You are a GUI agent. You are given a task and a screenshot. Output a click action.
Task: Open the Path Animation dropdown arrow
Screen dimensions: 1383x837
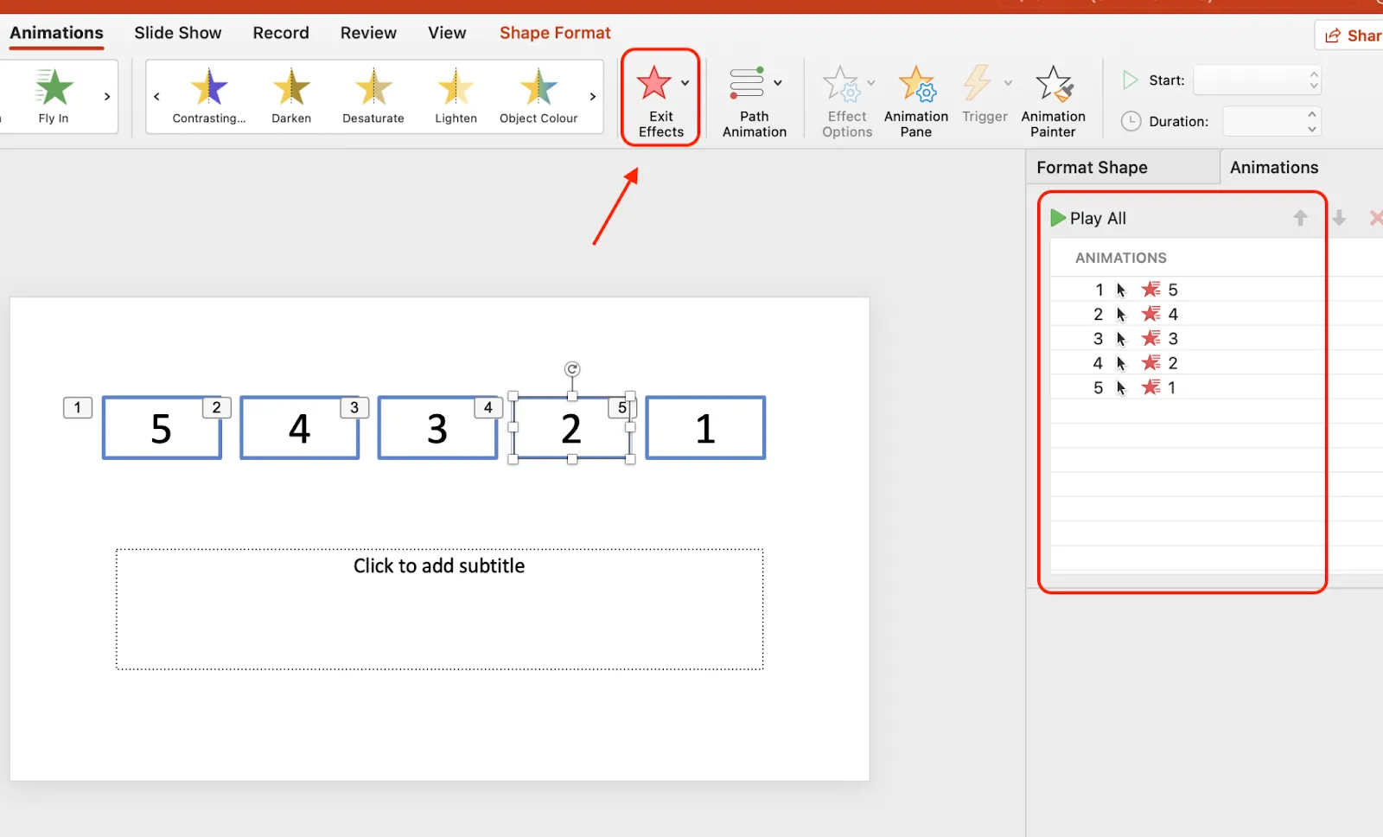coord(778,83)
